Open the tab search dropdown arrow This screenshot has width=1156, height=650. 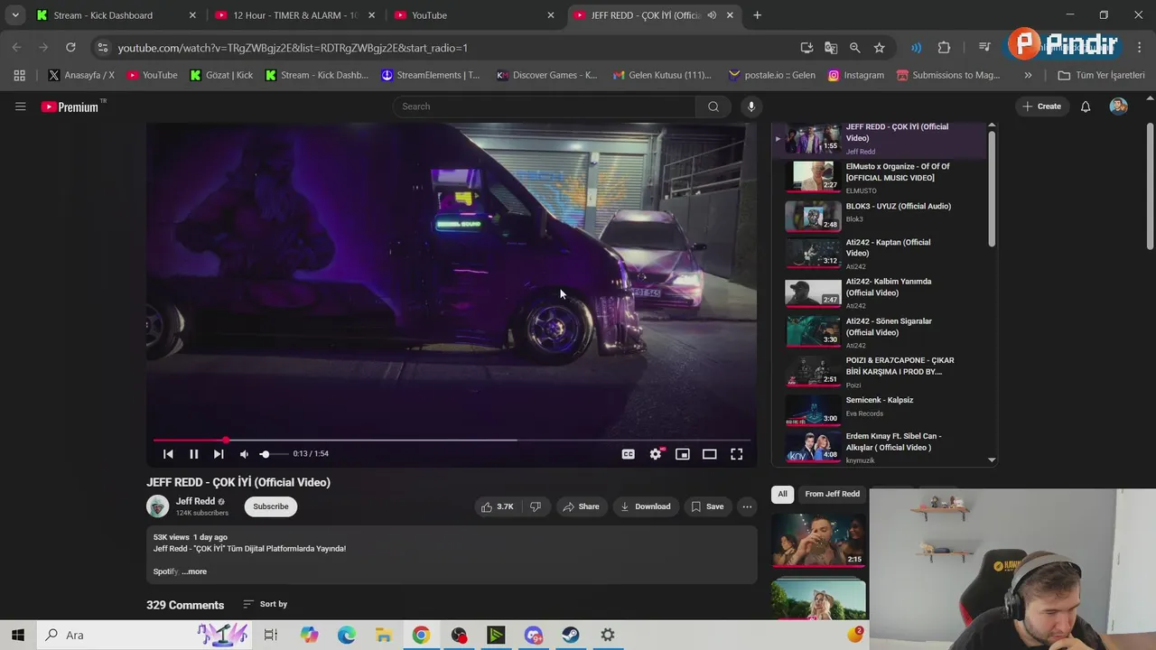click(x=15, y=15)
